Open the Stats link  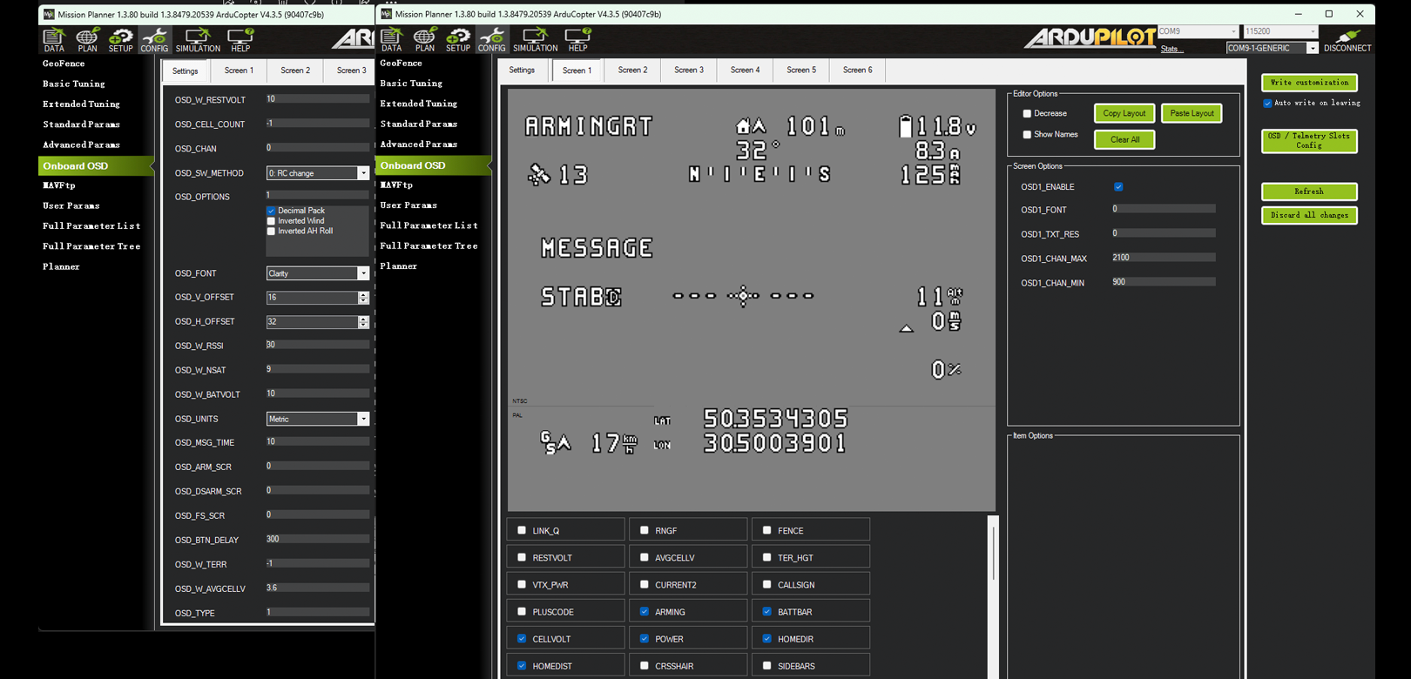[1171, 49]
